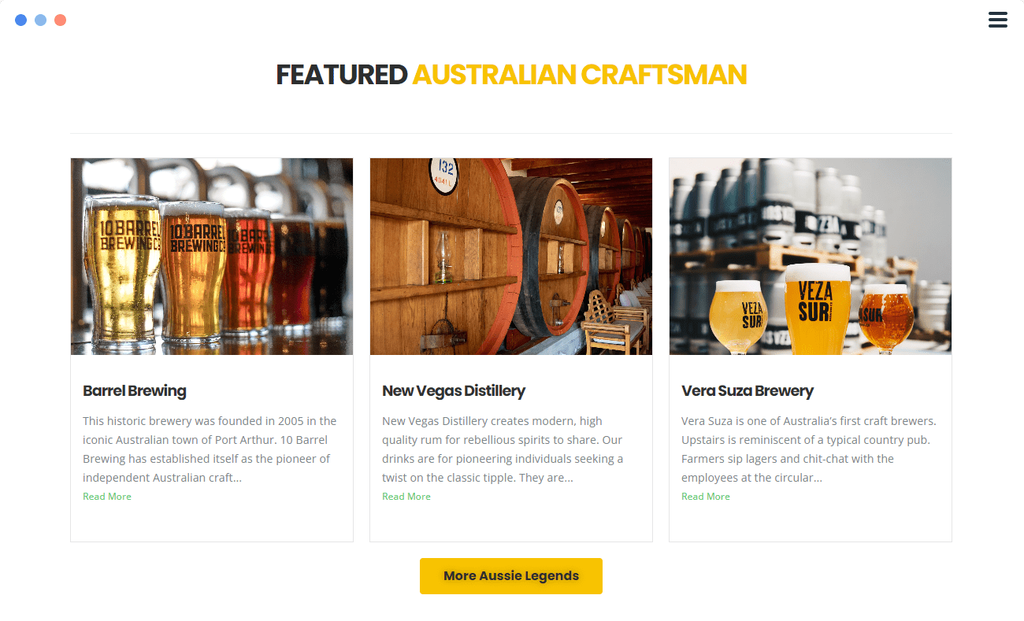Open the hamburger navigation menu
The width and height of the screenshot is (1024, 621).
[x=998, y=20]
